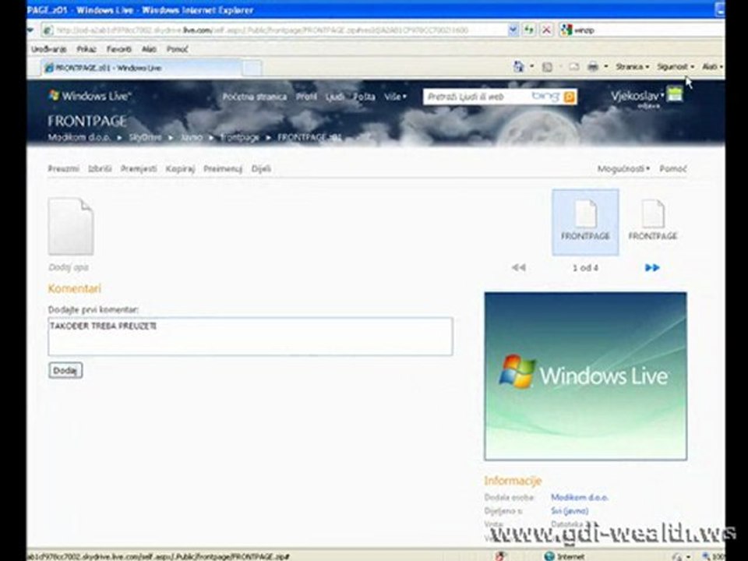
Task: Click the RSS feeds icon in command bar
Action: pyautogui.click(x=547, y=67)
